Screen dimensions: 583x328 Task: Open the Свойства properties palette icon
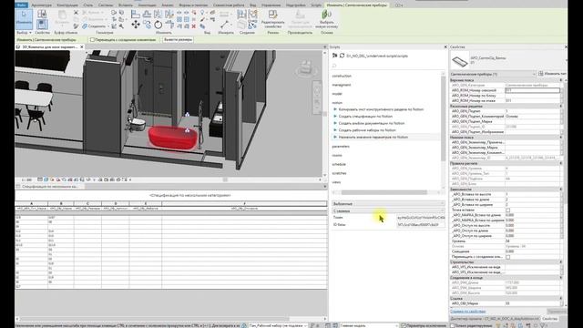[x=42, y=25]
